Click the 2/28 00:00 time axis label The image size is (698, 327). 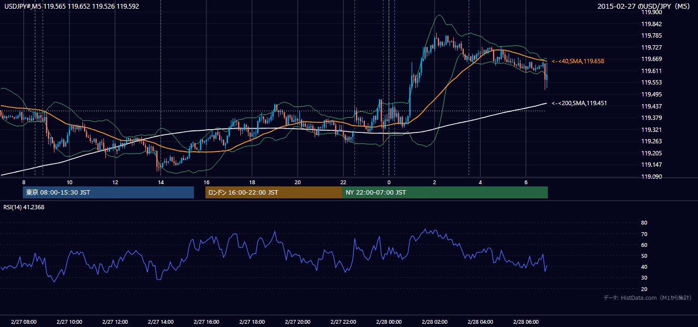point(389,322)
